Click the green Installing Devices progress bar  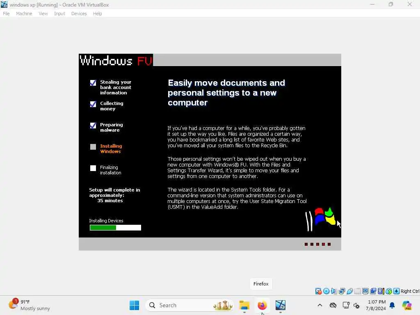115,228
